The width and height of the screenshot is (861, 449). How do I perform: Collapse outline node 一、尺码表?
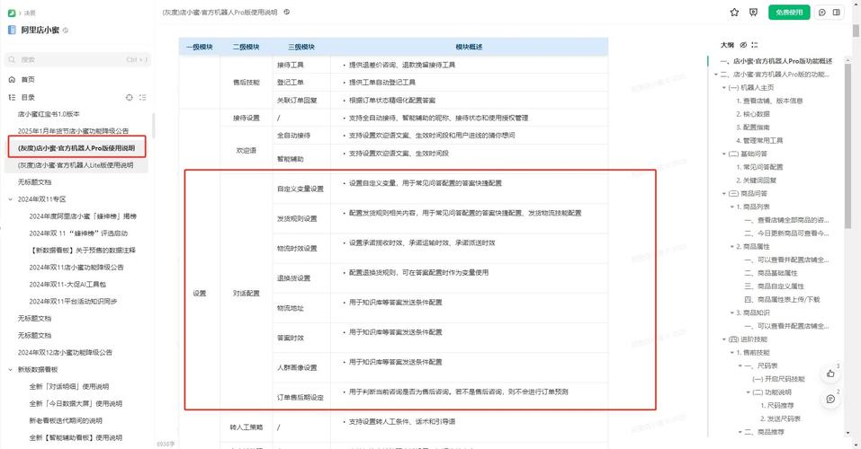click(740, 365)
